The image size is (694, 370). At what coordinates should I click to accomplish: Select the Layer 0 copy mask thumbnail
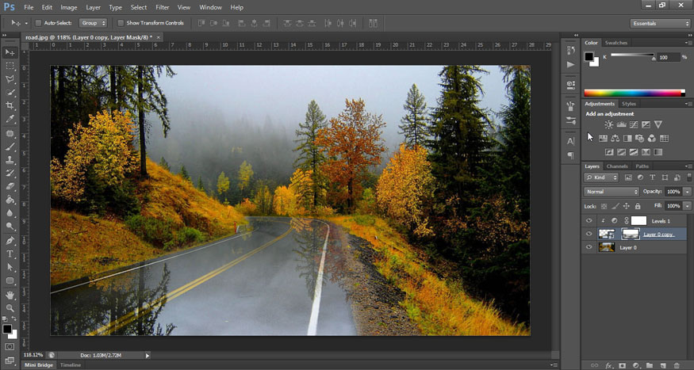[x=630, y=234]
